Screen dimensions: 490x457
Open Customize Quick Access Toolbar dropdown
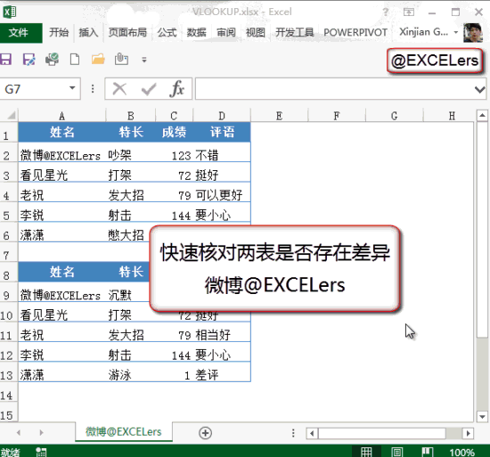tap(144, 60)
